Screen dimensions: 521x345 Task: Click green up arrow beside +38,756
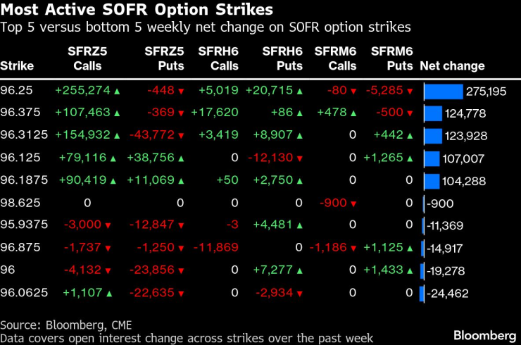(181, 159)
